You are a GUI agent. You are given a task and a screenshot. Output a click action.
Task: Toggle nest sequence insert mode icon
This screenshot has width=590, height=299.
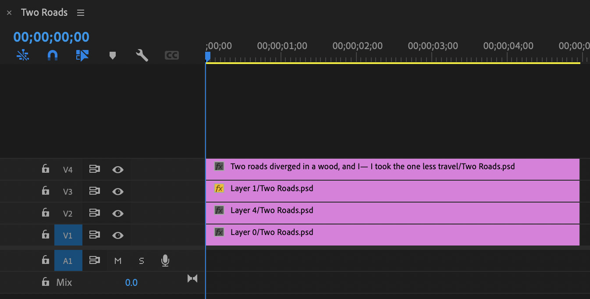pyautogui.click(x=23, y=55)
